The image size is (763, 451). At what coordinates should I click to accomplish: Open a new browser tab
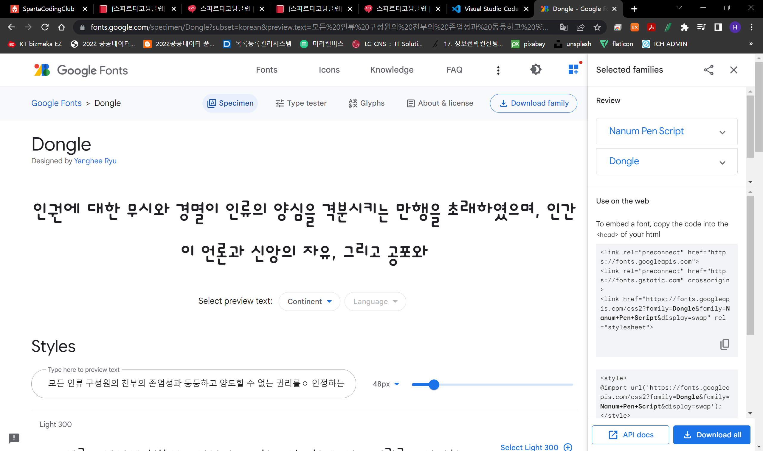pos(634,9)
